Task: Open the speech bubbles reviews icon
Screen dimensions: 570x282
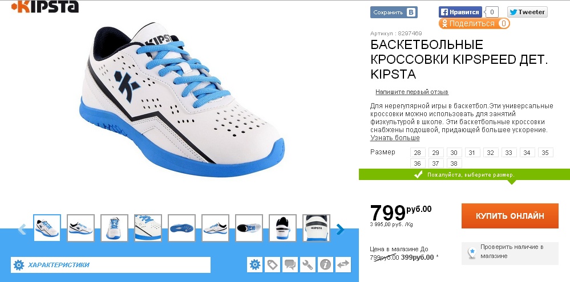Action: coord(290,264)
